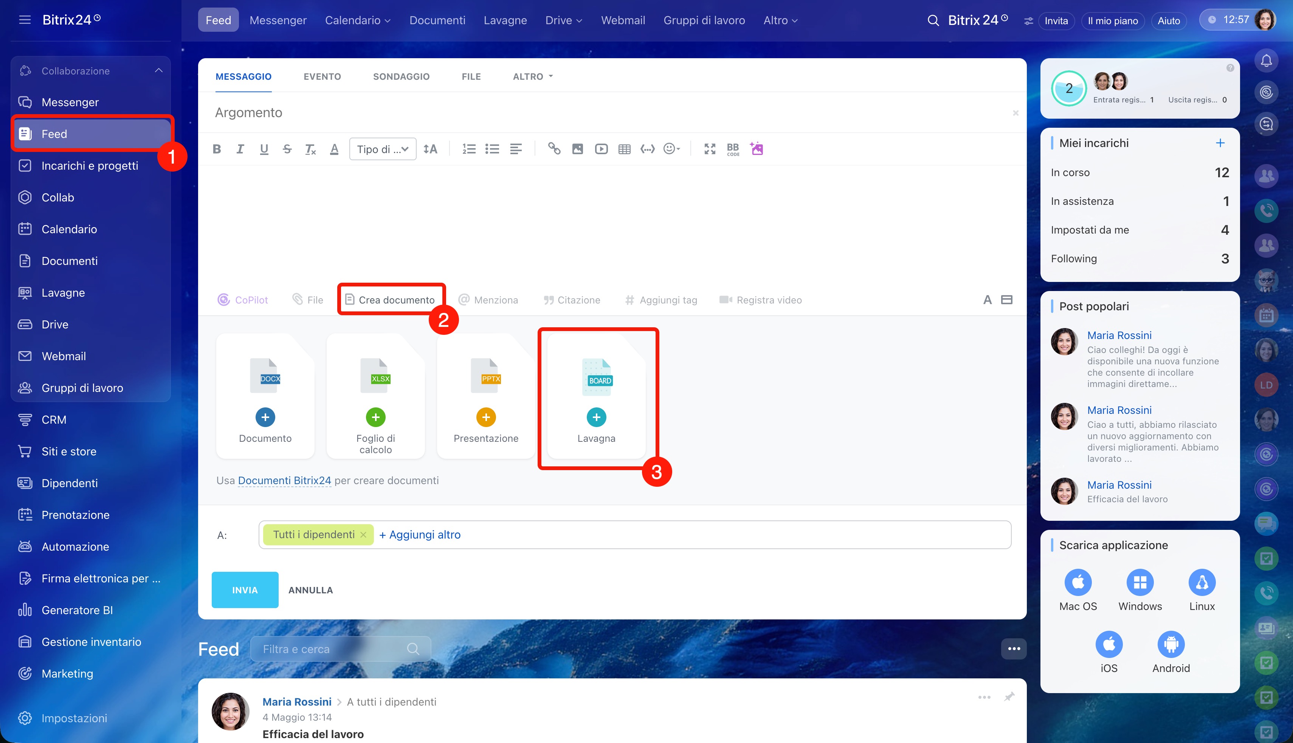Underline the selected text
Viewport: 1293px width, 743px height.
264,149
